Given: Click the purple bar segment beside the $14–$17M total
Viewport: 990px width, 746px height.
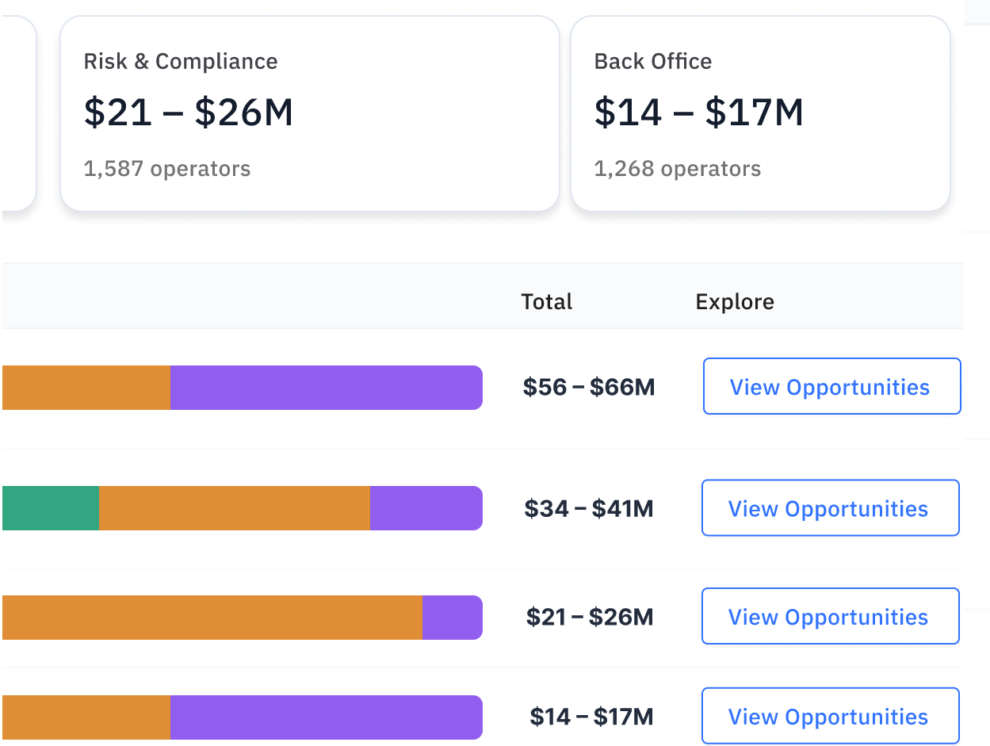Looking at the screenshot, I should coord(326,717).
